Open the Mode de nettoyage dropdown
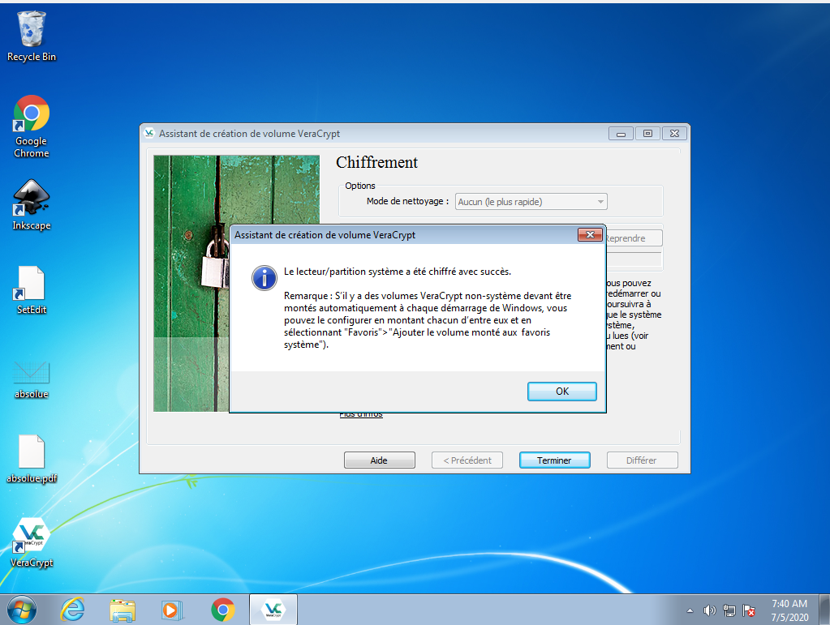The height and width of the screenshot is (625, 830). click(531, 202)
